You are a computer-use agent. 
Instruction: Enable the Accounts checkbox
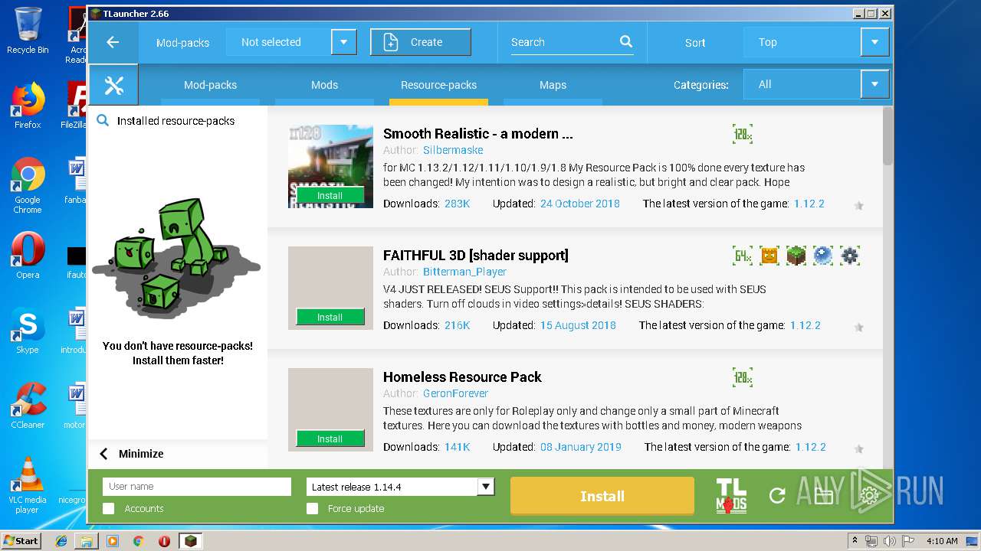pos(109,508)
